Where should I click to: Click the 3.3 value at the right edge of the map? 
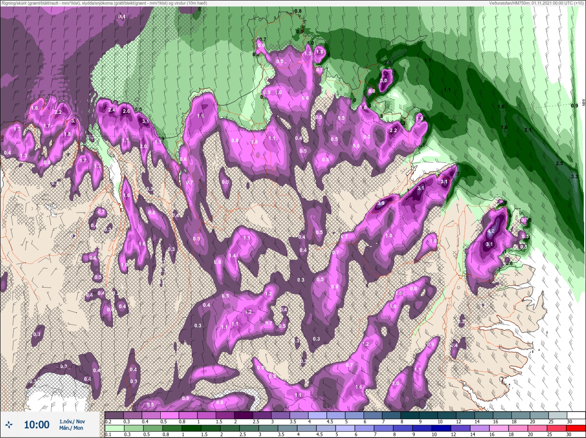(x=575, y=176)
